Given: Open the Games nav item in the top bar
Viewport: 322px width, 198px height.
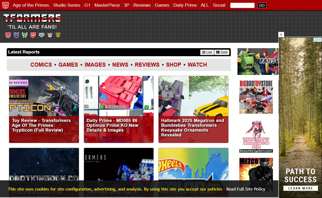Looking at the screenshot, I should (162, 5).
